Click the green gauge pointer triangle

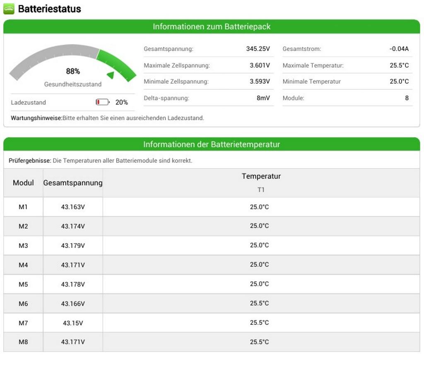click(111, 75)
